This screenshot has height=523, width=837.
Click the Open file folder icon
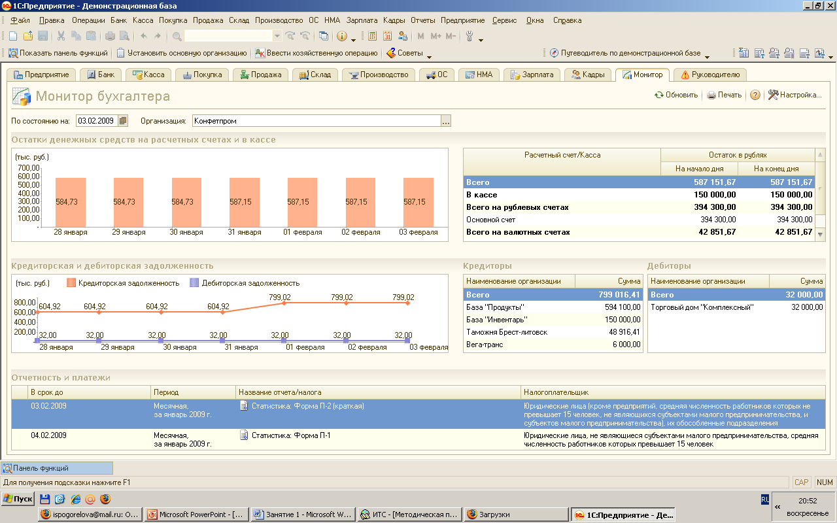point(27,36)
